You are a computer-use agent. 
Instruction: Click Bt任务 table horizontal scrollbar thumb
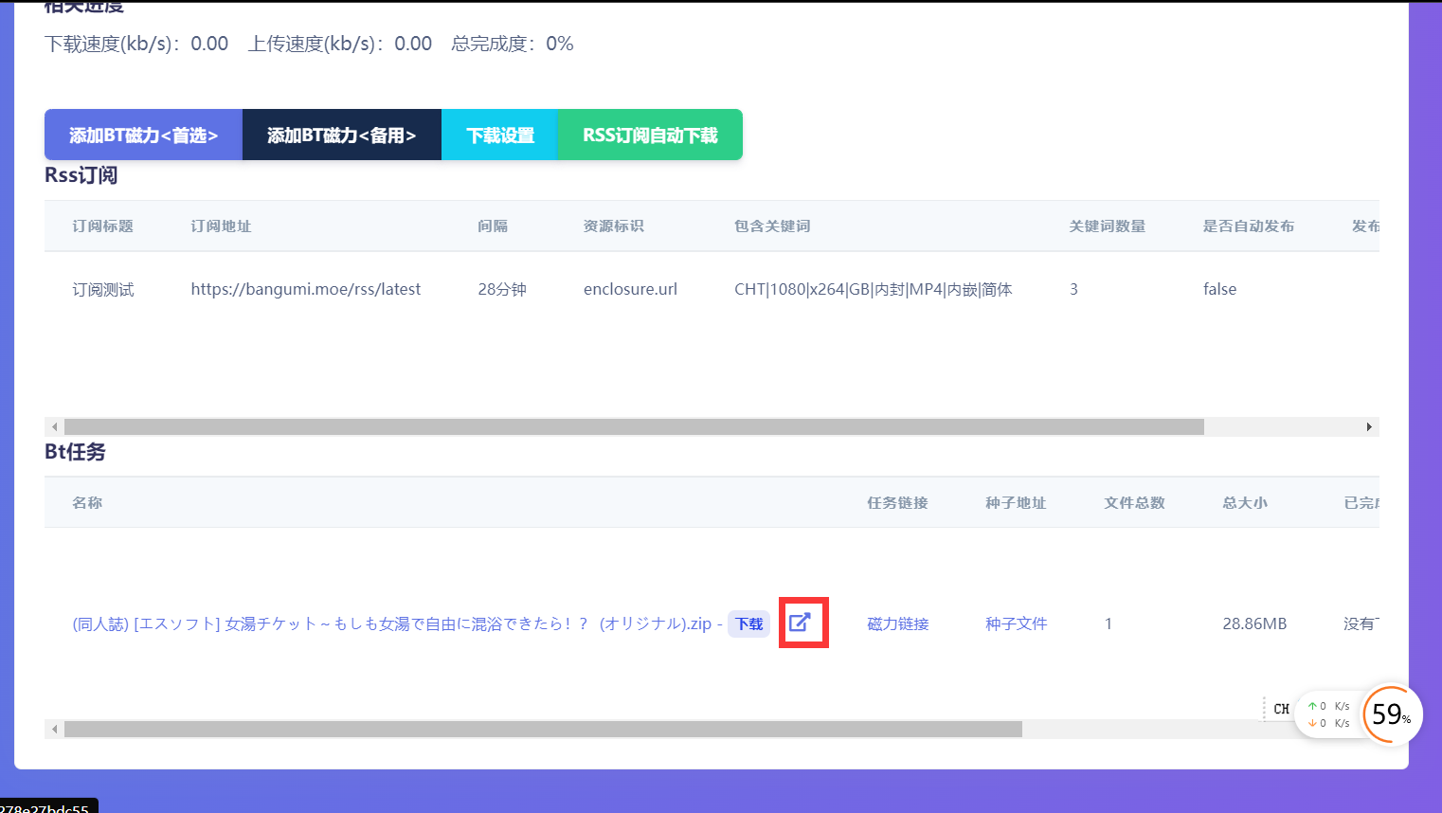coord(543,730)
